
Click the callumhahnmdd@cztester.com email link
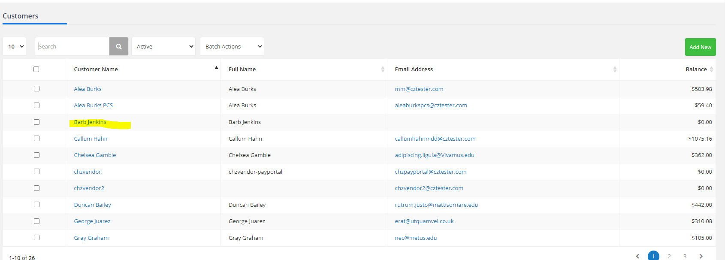coord(435,139)
